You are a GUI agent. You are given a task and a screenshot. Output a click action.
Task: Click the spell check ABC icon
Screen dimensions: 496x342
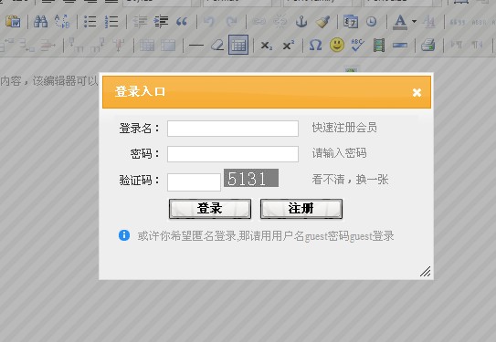pyautogui.click(x=357, y=46)
